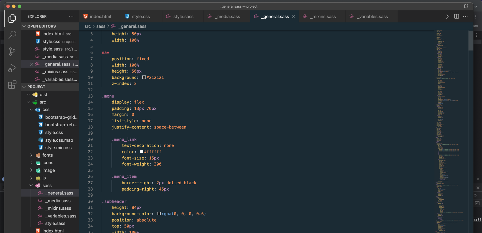Collapse the src folder chevron
The image size is (482, 233).
click(x=29, y=102)
